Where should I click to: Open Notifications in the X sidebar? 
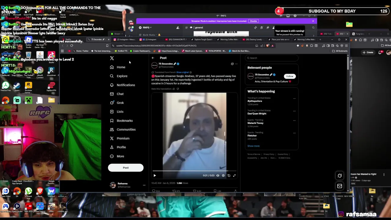(122, 85)
